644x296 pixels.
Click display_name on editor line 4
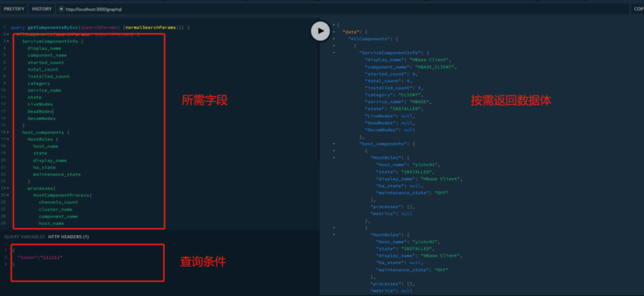45,48
